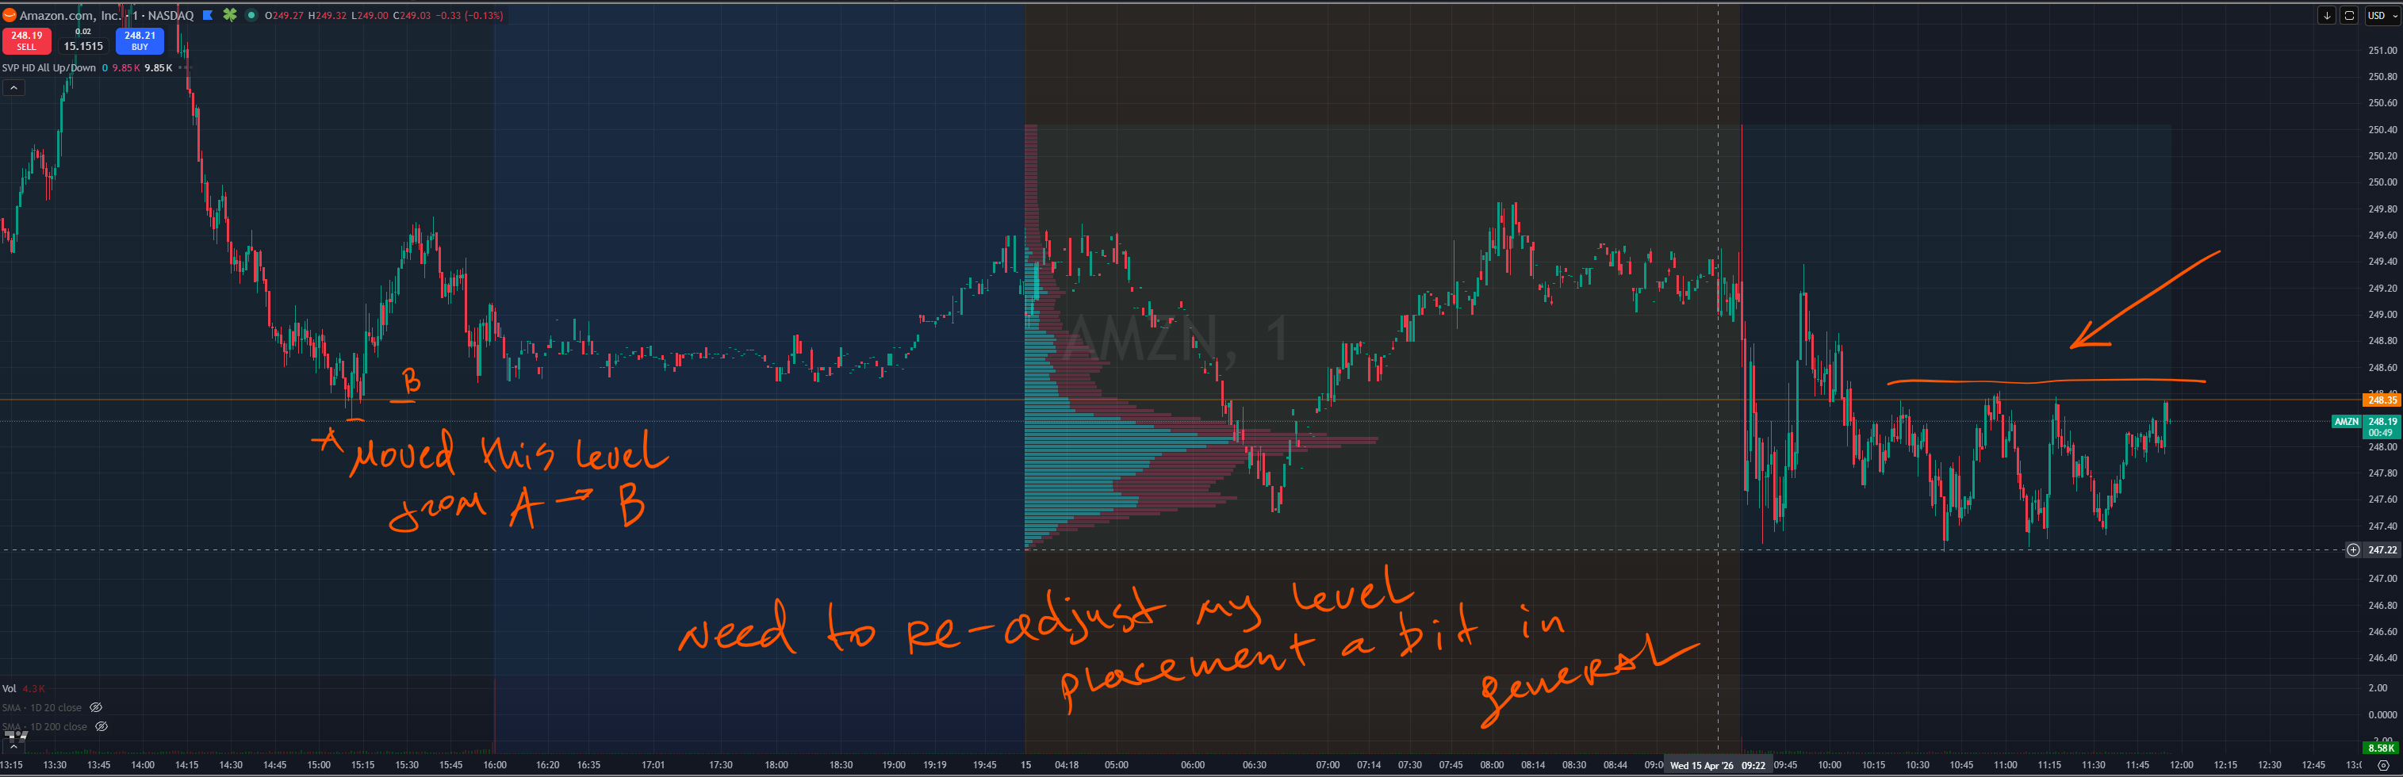Click the red SELL 248.19 button
The height and width of the screenshot is (777, 2403).
click(x=26, y=41)
